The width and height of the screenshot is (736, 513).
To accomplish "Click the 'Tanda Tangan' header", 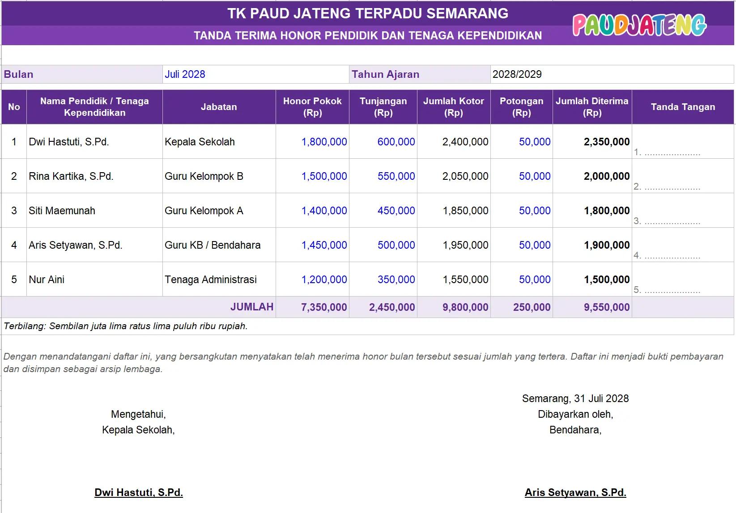I will [x=683, y=107].
